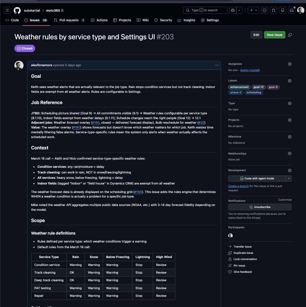Switch to the repository Settings tab
Viewport: 306px width, 307px height.
pos(210,20)
